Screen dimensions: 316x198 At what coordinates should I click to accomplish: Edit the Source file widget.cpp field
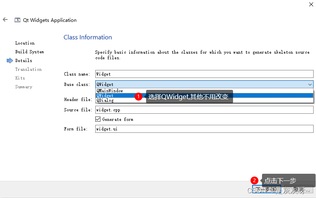[204, 110]
